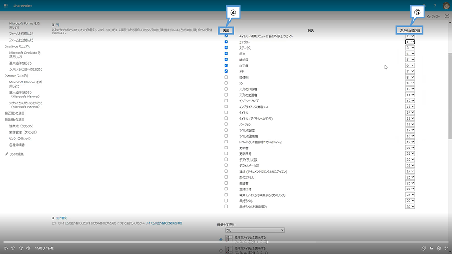Open position dropdown for 更新者
The height and width of the screenshot is (254, 452).
pos(410,148)
